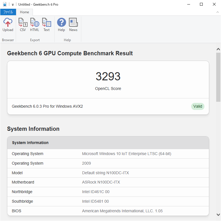The image size is (221, 221).
Task: Maximize the Geekbench window
Action: (x=201, y=5)
